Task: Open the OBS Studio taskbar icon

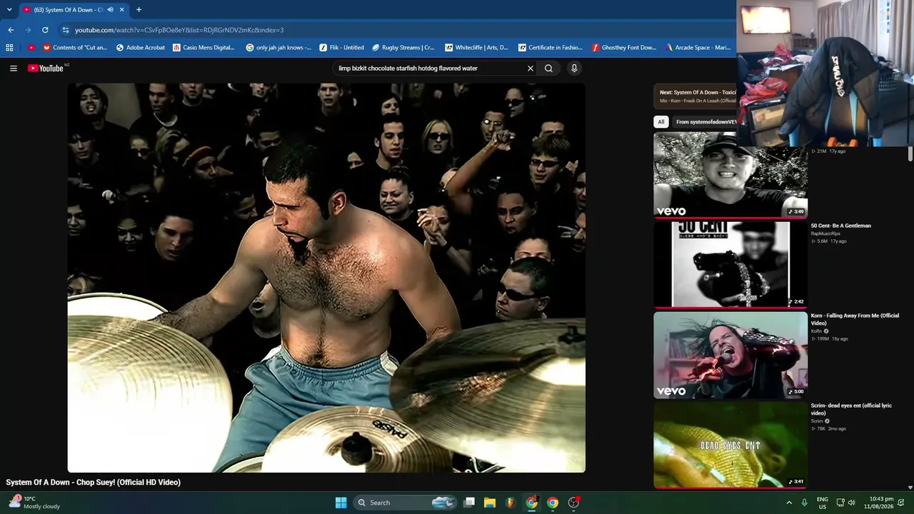Action: 573,503
